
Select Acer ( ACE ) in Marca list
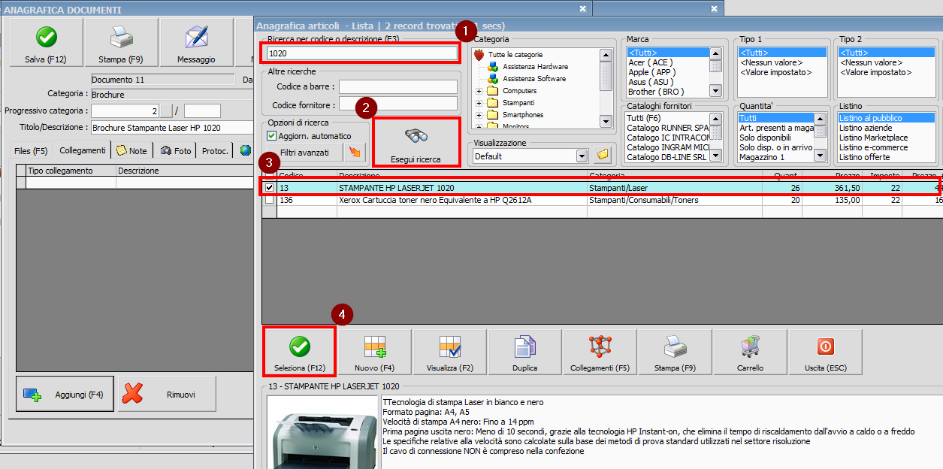pos(650,62)
